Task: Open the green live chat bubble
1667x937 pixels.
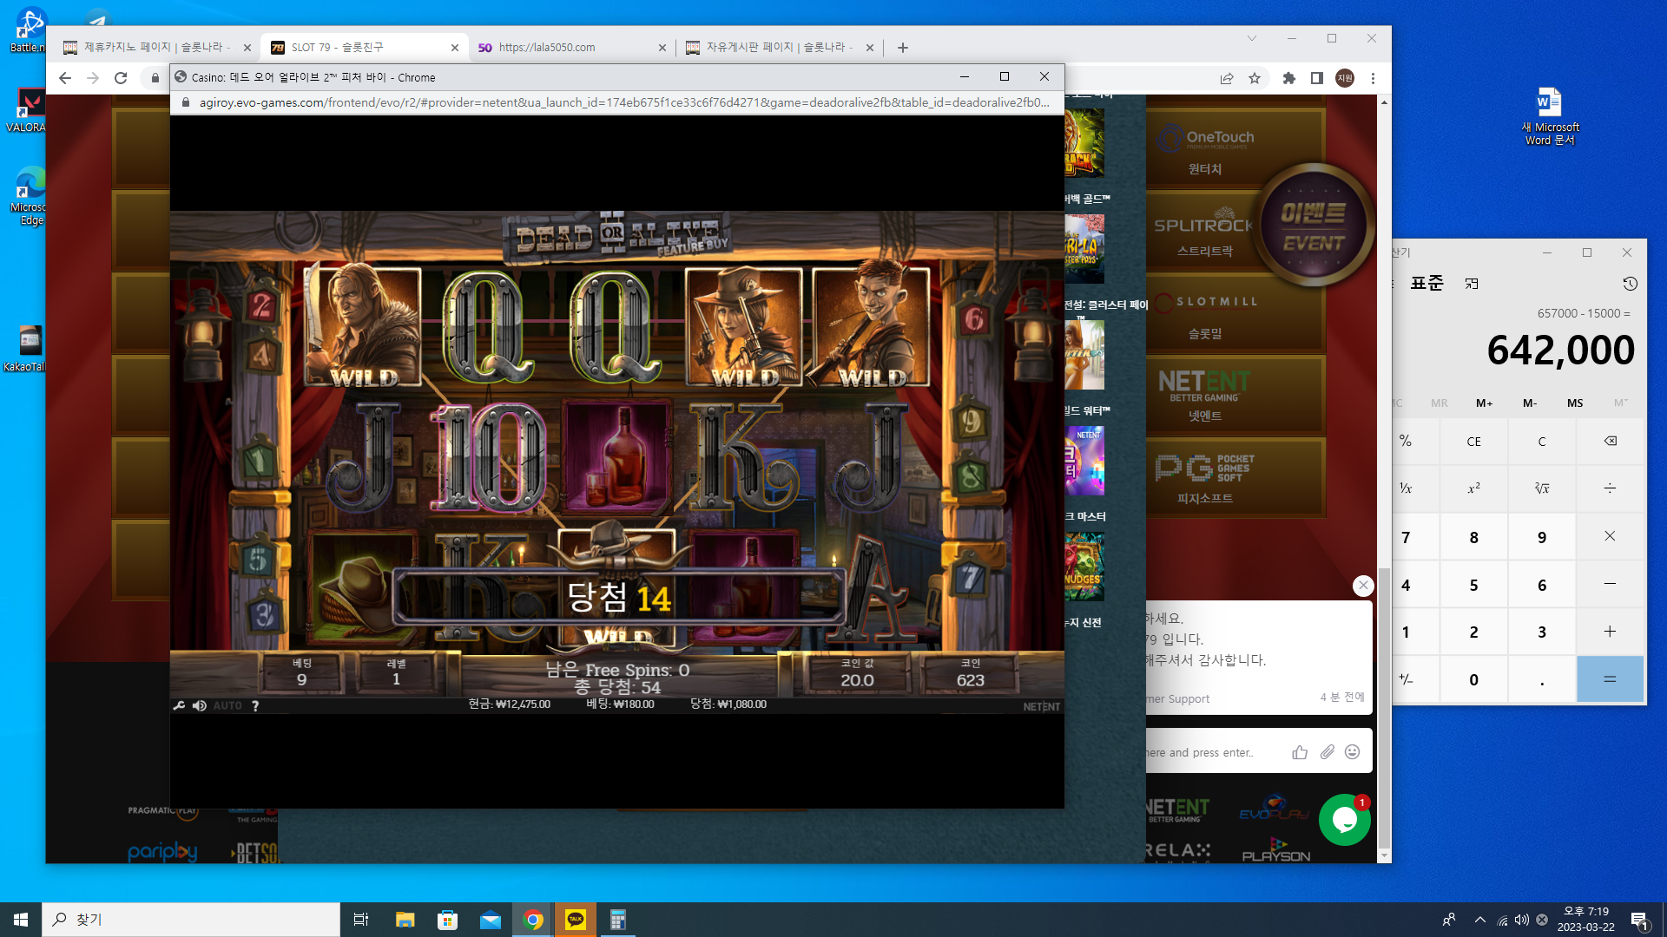Action: click(x=1344, y=820)
